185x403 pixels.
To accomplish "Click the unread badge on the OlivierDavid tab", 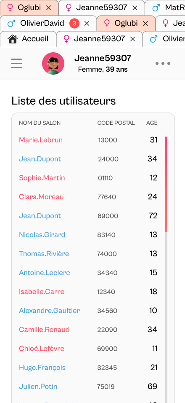I will click(x=74, y=24).
